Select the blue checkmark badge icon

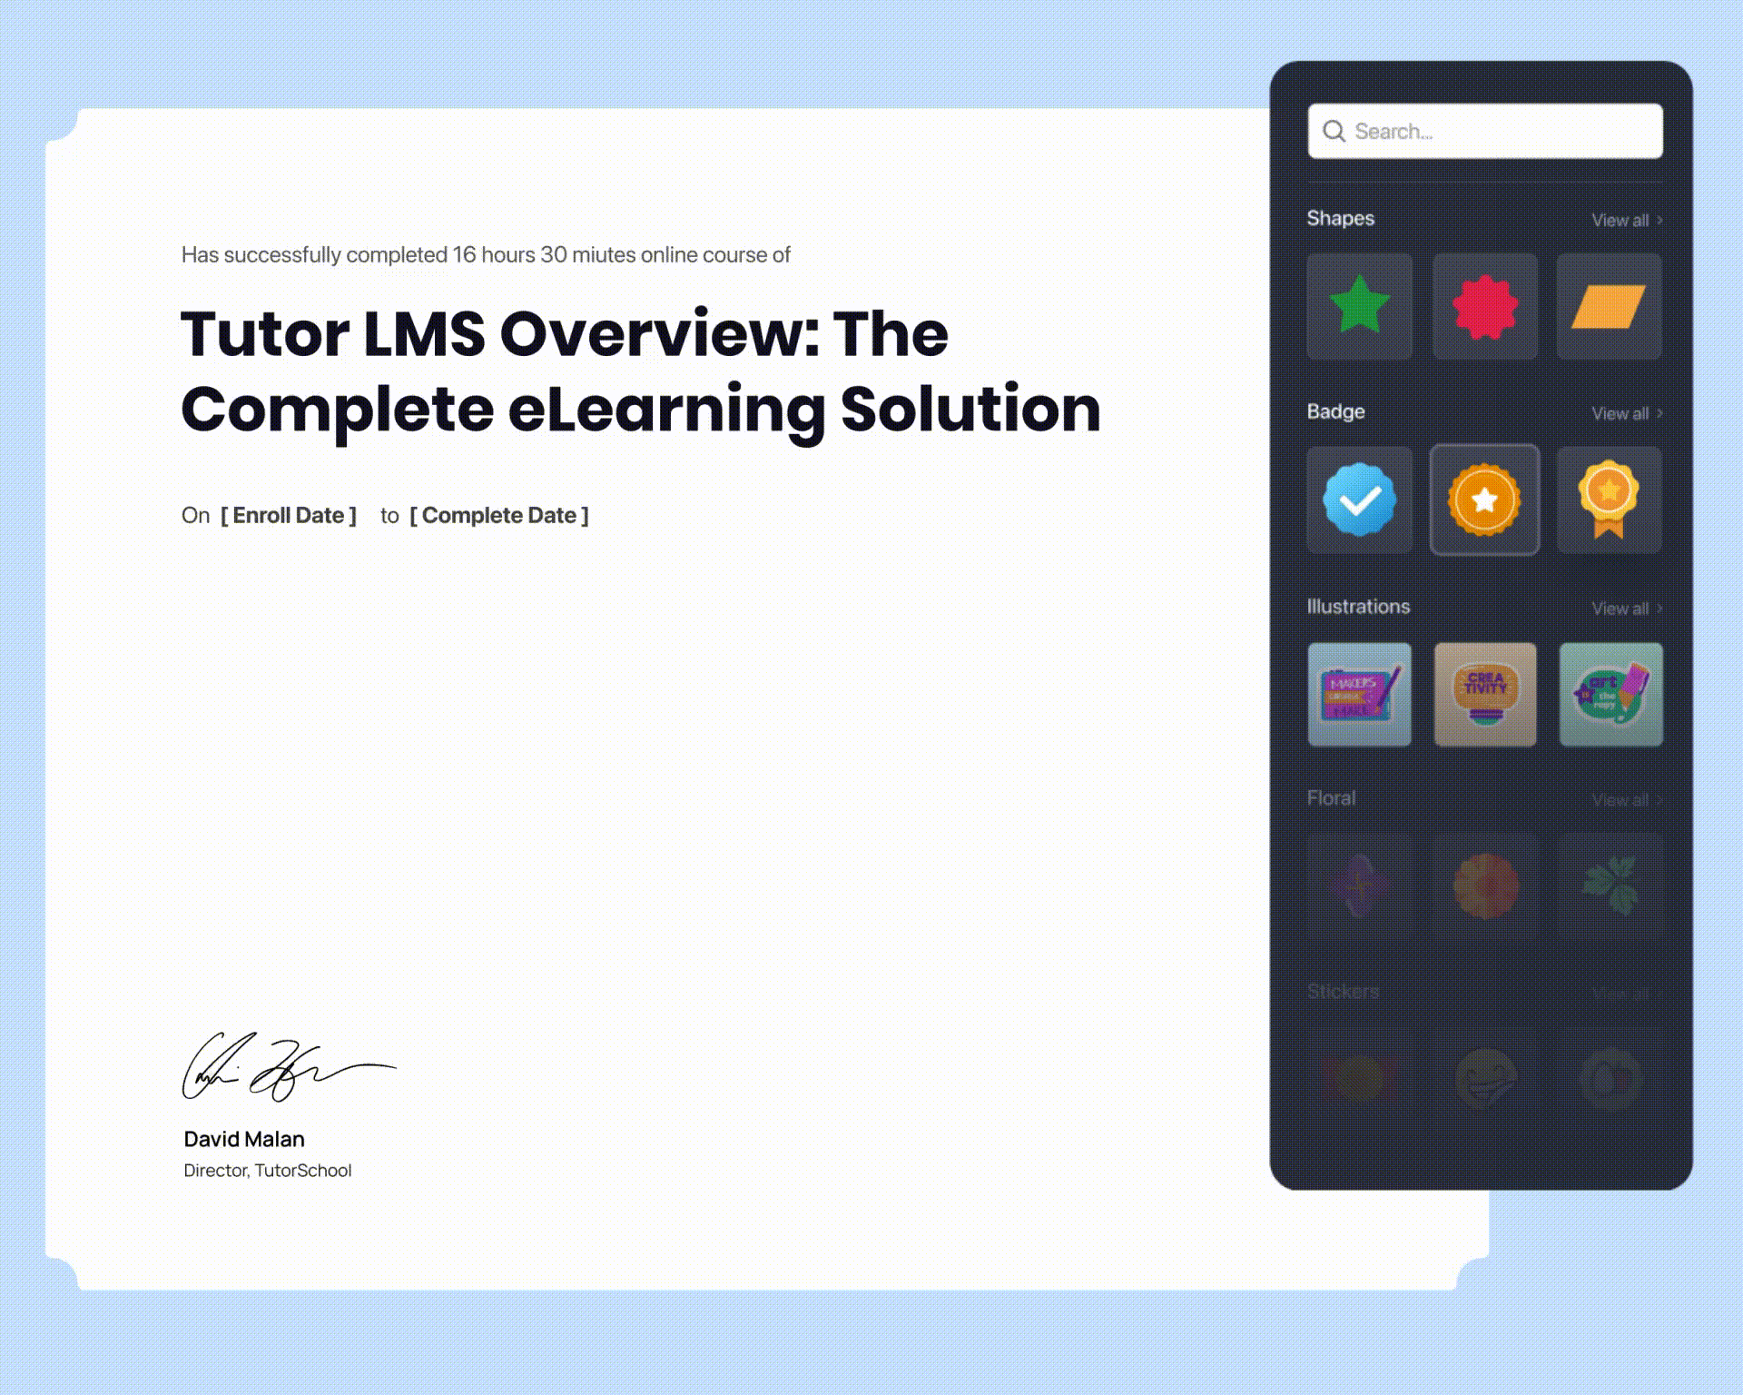pyautogui.click(x=1359, y=499)
